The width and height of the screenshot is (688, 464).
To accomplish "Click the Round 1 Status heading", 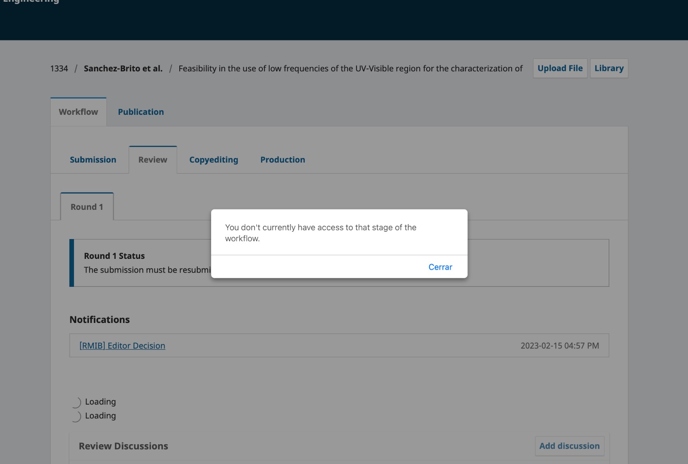I will (x=114, y=256).
